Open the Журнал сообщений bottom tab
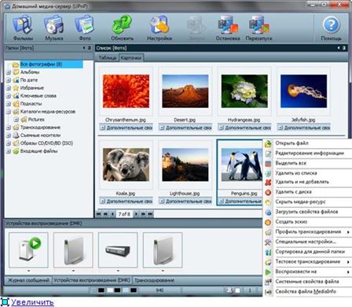The height and width of the screenshot is (307, 352). (28, 280)
